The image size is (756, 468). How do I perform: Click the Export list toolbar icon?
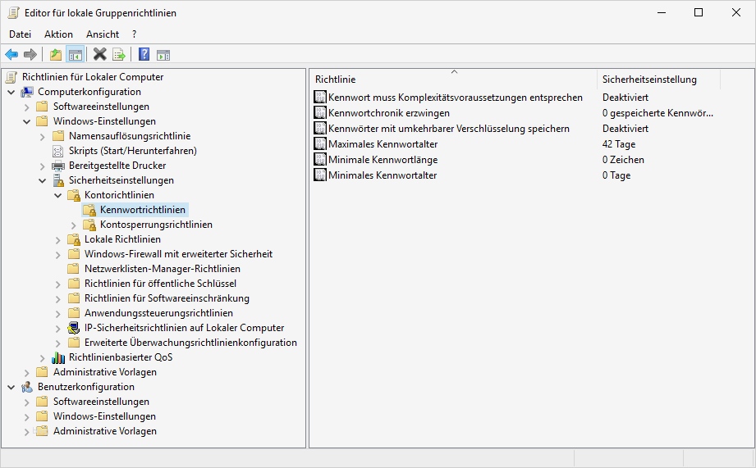pos(119,55)
